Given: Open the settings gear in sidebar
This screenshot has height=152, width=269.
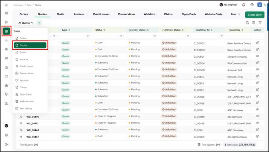Looking at the screenshot, I should point(6,135).
